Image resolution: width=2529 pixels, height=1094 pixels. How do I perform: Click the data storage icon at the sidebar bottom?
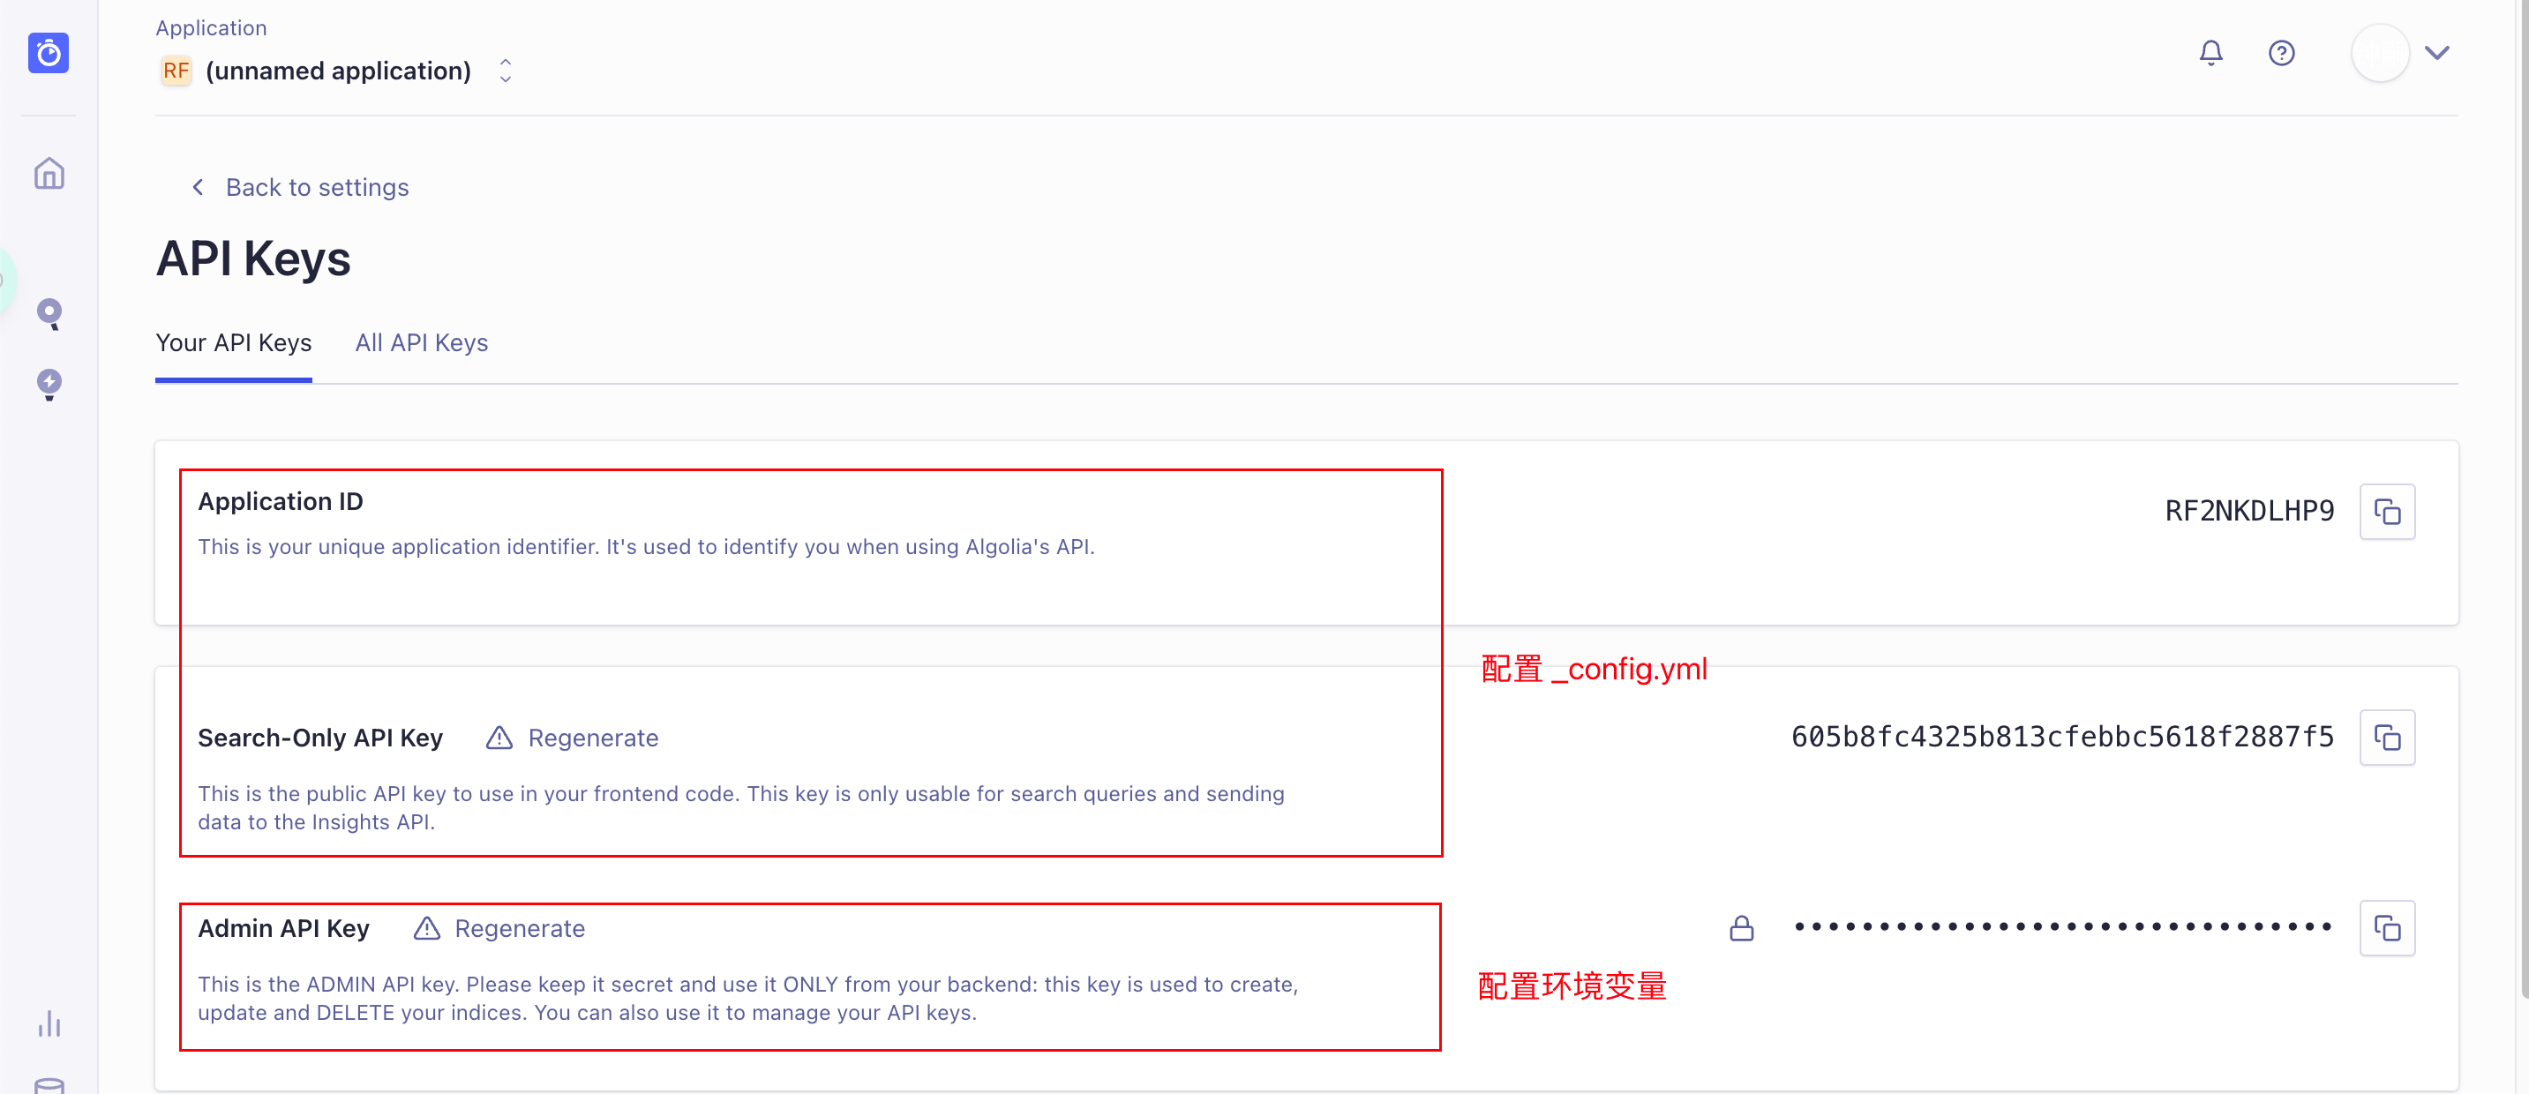coord(49,1084)
